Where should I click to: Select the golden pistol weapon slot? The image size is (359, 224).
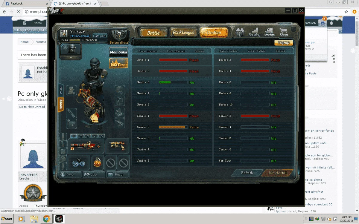117,146
